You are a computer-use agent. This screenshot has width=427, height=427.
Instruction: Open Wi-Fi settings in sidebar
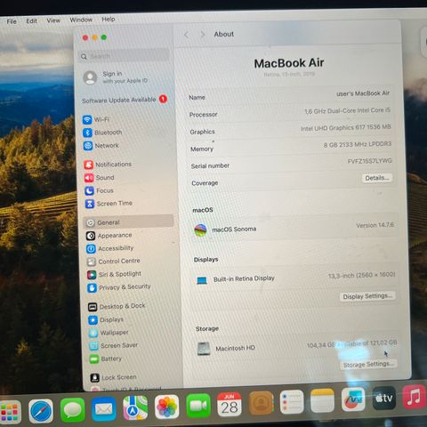[96, 119]
